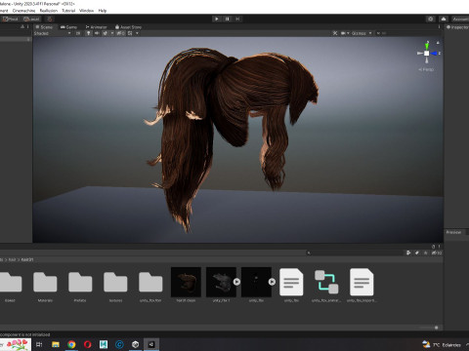The height and width of the screenshot is (351, 469).
Task: Toggle scene effects icon
Action: [x=106, y=33]
